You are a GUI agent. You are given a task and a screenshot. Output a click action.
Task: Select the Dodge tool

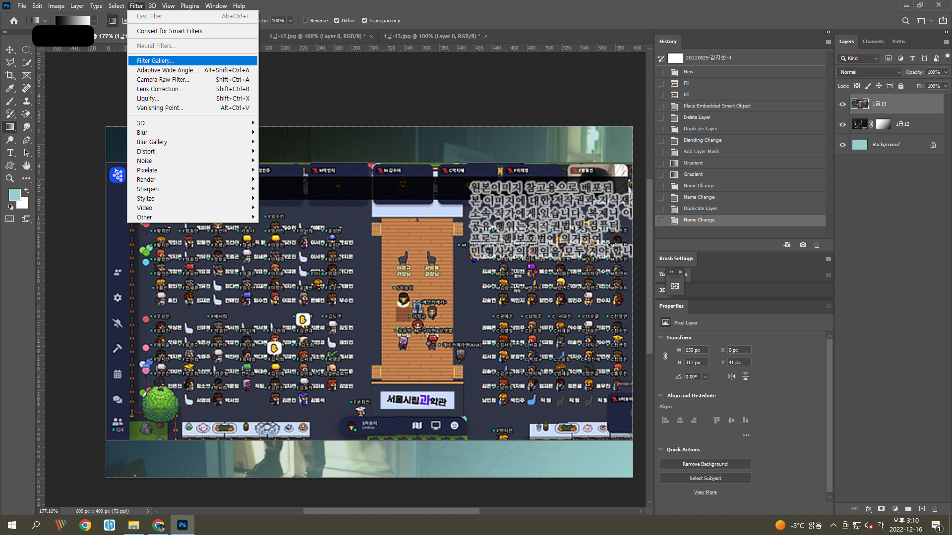(9, 140)
